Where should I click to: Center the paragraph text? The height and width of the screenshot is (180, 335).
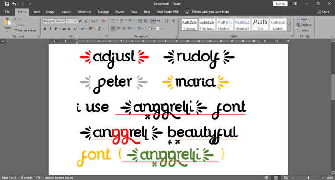pos(118,29)
